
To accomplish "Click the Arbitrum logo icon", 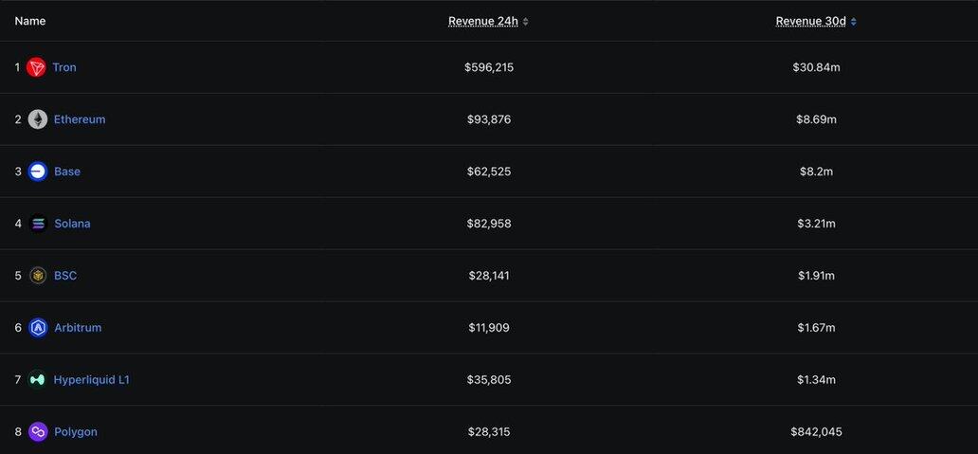I will (x=38, y=328).
